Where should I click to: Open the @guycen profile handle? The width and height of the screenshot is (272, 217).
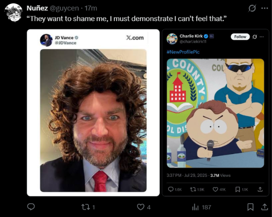(64, 8)
